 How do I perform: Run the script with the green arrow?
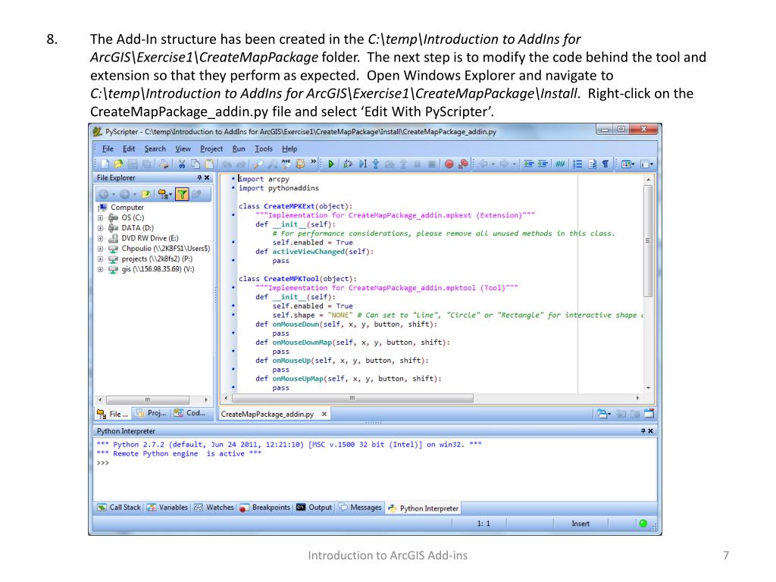[331, 164]
